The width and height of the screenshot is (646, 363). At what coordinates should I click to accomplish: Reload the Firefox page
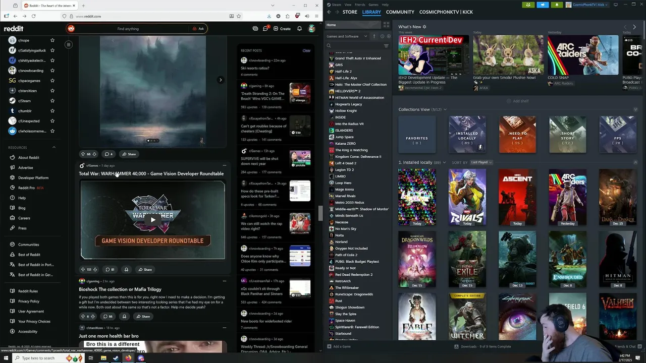pos(33,16)
